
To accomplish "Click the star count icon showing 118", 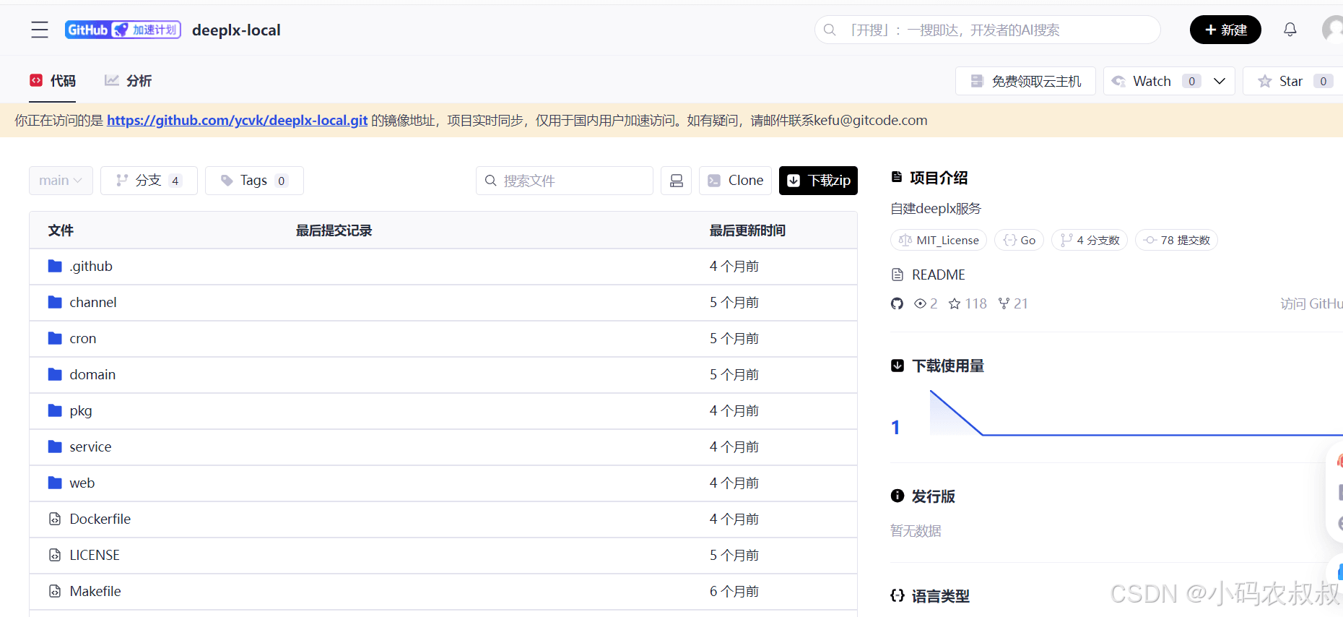I will pos(955,303).
